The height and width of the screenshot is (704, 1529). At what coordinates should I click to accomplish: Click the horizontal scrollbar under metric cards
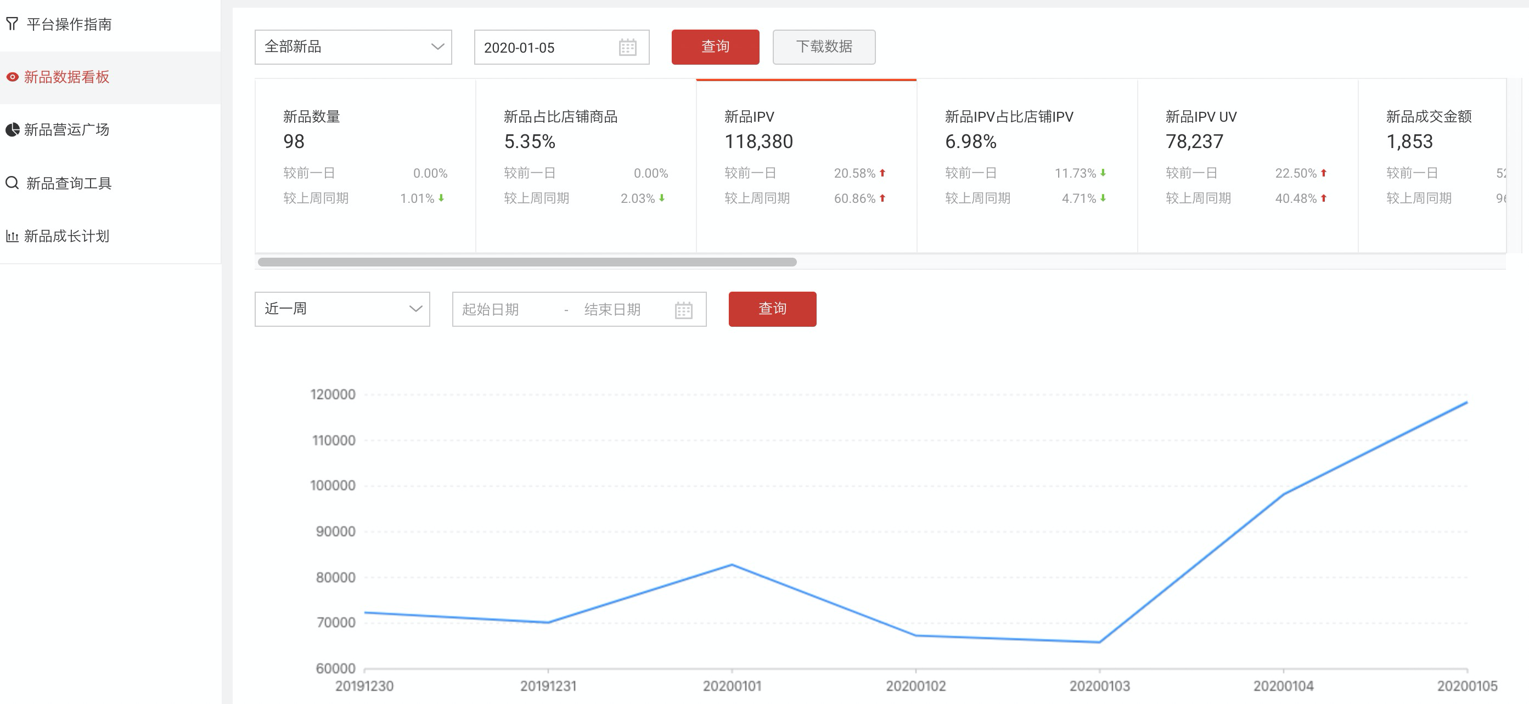[x=527, y=262]
